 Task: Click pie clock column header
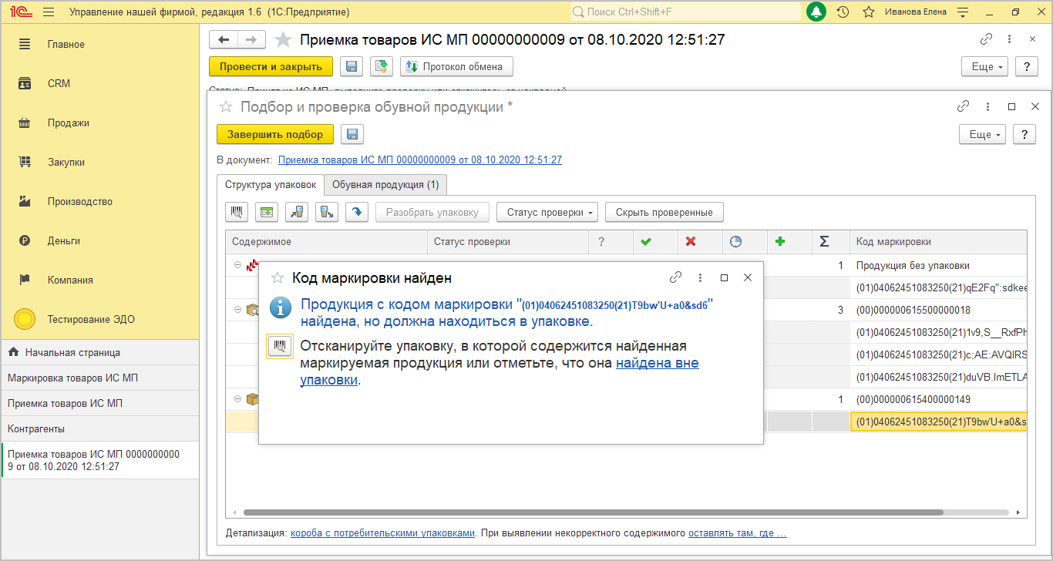pos(745,242)
